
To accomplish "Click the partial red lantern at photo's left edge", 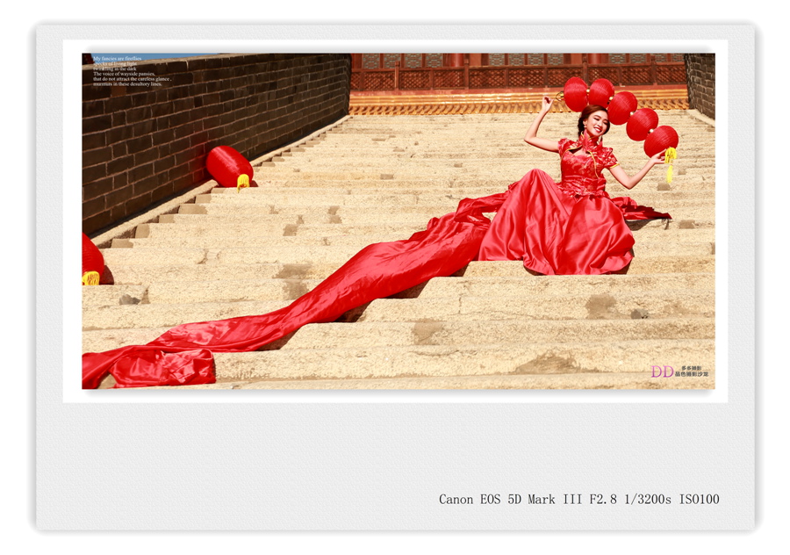I will pos(91,260).
